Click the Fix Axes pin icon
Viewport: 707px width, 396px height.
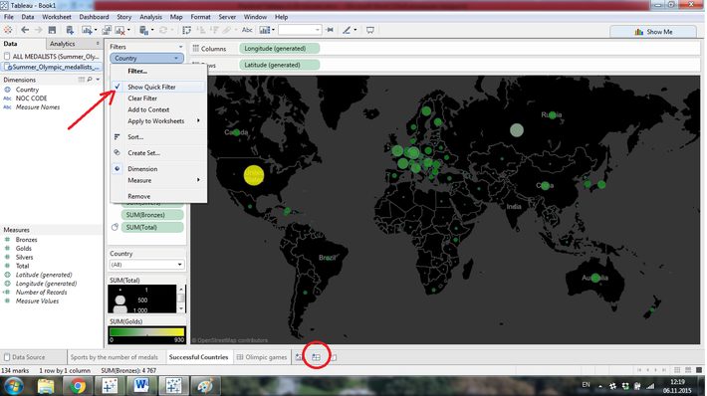[330, 30]
